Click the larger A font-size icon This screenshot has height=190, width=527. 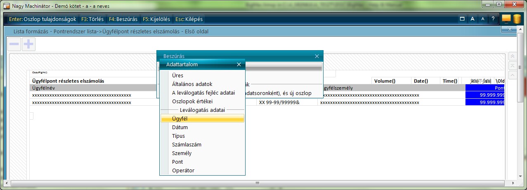473,19
